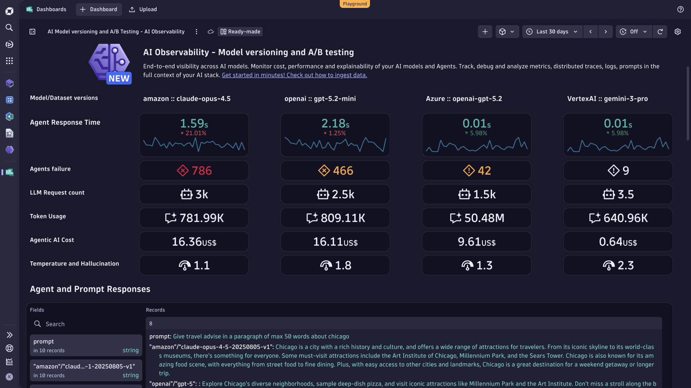
Task: Click the Upload menu item
Action: pyautogui.click(x=143, y=9)
